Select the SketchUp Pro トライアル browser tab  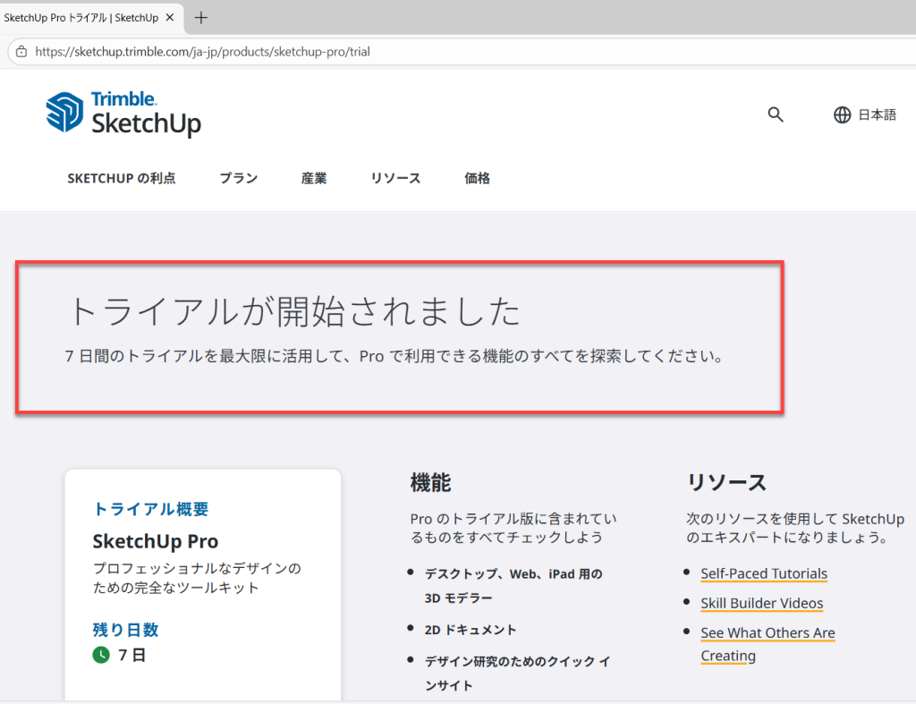point(81,17)
